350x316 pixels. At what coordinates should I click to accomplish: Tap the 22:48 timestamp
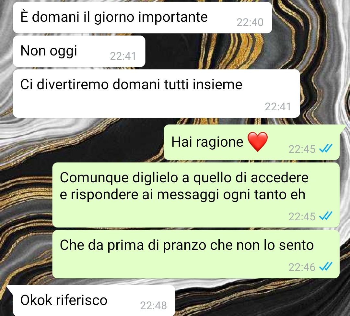click(154, 306)
